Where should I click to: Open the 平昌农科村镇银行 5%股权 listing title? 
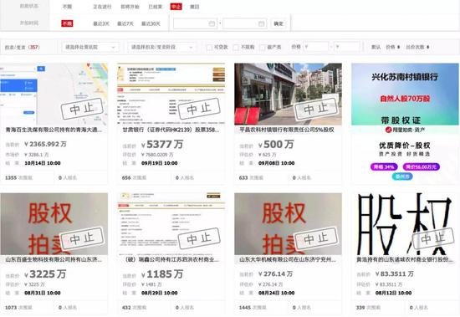287,130
